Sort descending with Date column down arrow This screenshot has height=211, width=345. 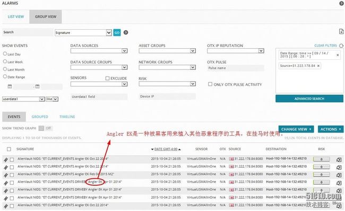[152, 150]
